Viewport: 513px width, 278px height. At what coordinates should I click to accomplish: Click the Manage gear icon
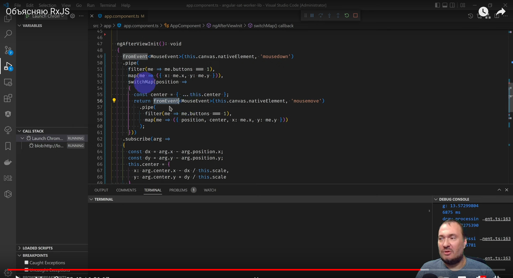(x=8, y=273)
